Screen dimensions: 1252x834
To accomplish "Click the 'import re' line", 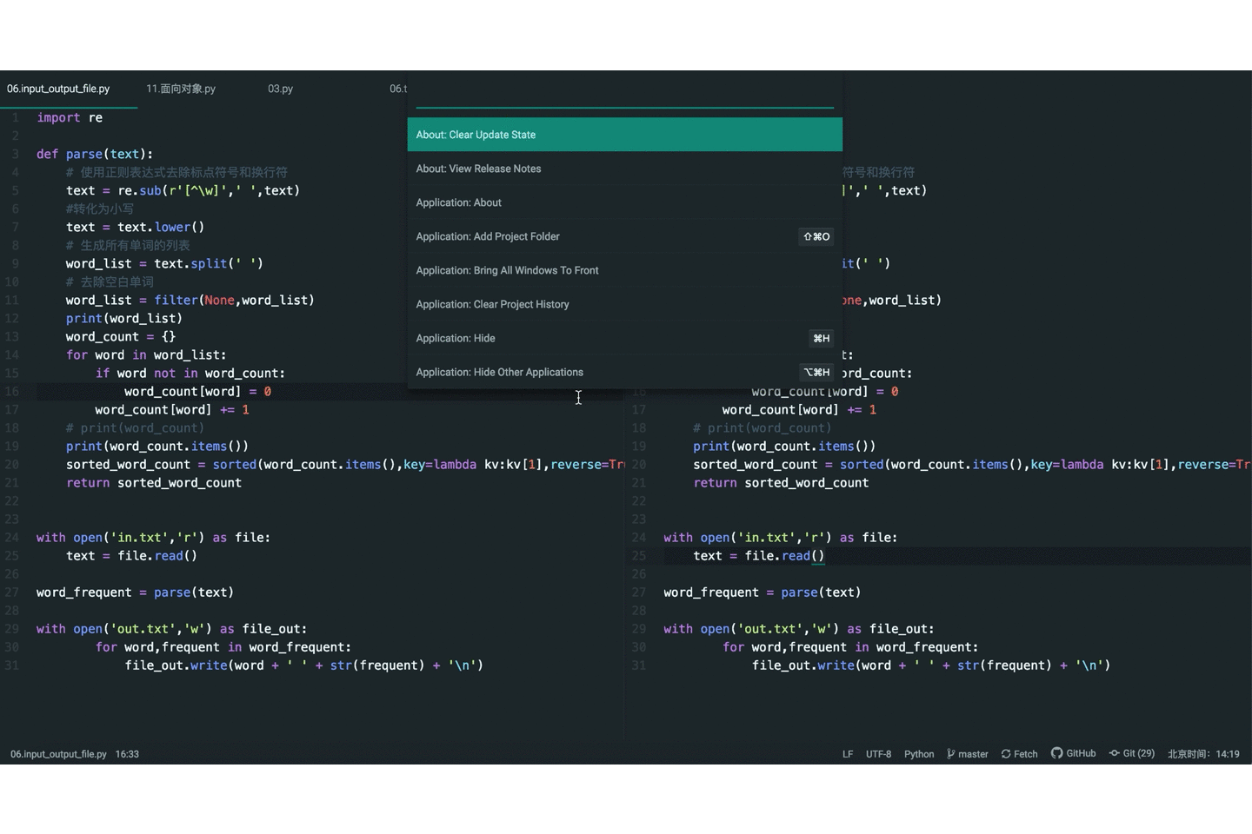I will coord(70,117).
